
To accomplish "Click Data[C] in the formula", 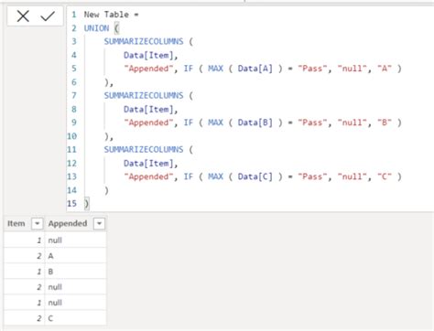I will pos(255,176).
